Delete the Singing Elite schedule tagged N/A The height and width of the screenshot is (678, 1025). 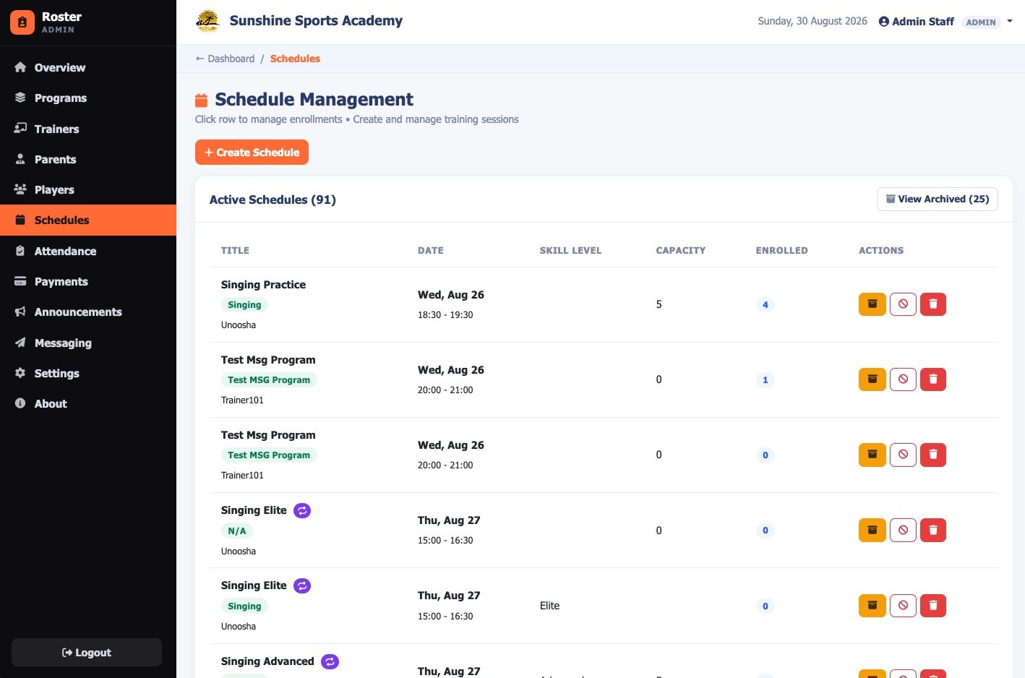[933, 531]
